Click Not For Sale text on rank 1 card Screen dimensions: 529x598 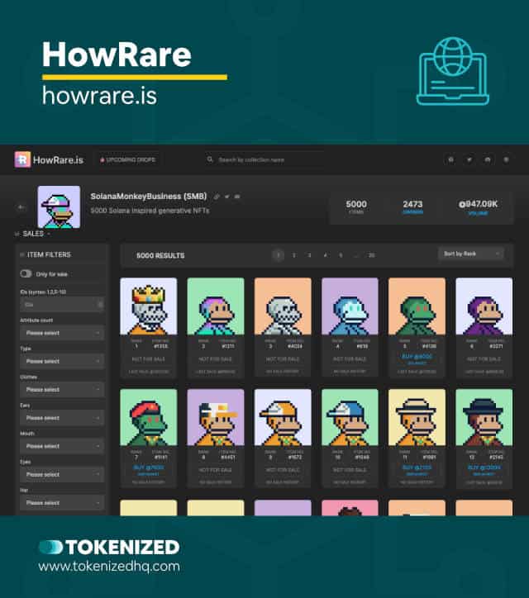(x=149, y=358)
